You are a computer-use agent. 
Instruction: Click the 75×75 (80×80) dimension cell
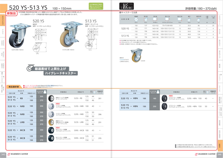tap(168, 26)
